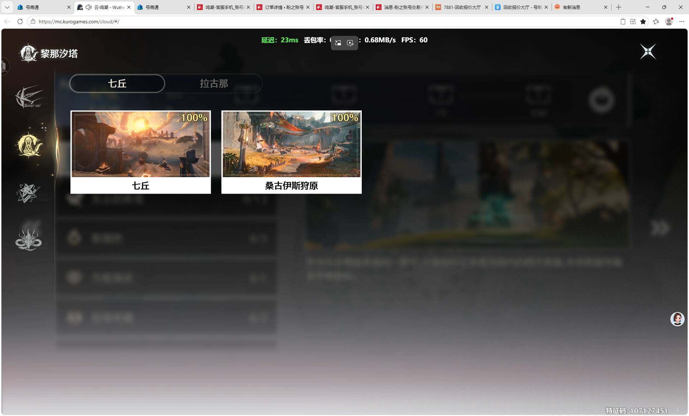This screenshot has width=689, height=416.
Task: Go back in browser history
Action: tap(7, 22)
